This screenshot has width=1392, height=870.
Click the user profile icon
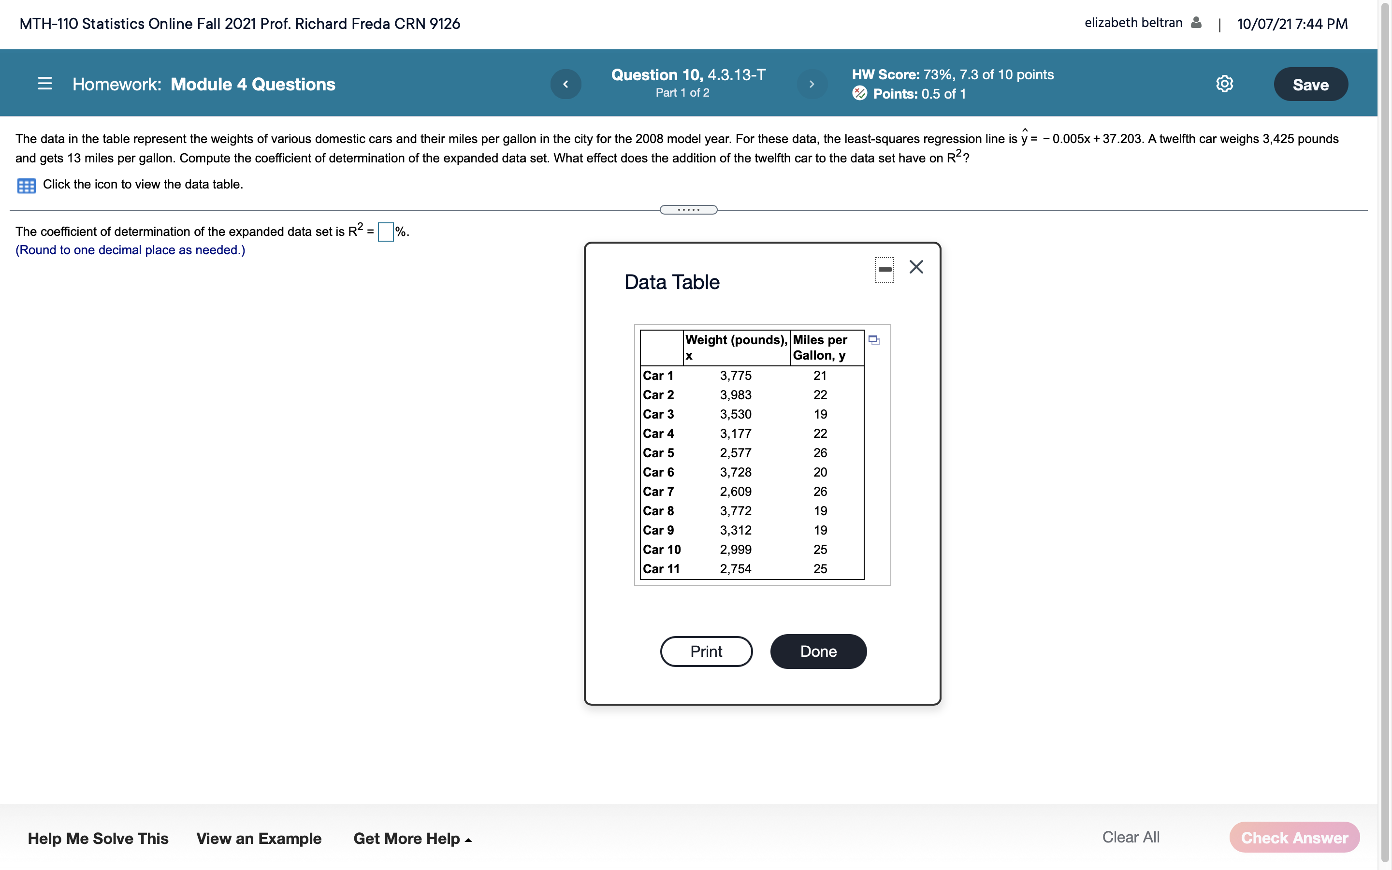[1196, 23]
